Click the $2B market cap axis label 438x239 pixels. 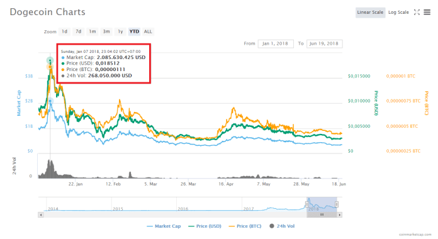coord(29,101)
